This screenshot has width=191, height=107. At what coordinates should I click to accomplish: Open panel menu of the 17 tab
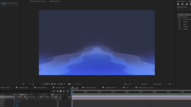tap(77, 87)
